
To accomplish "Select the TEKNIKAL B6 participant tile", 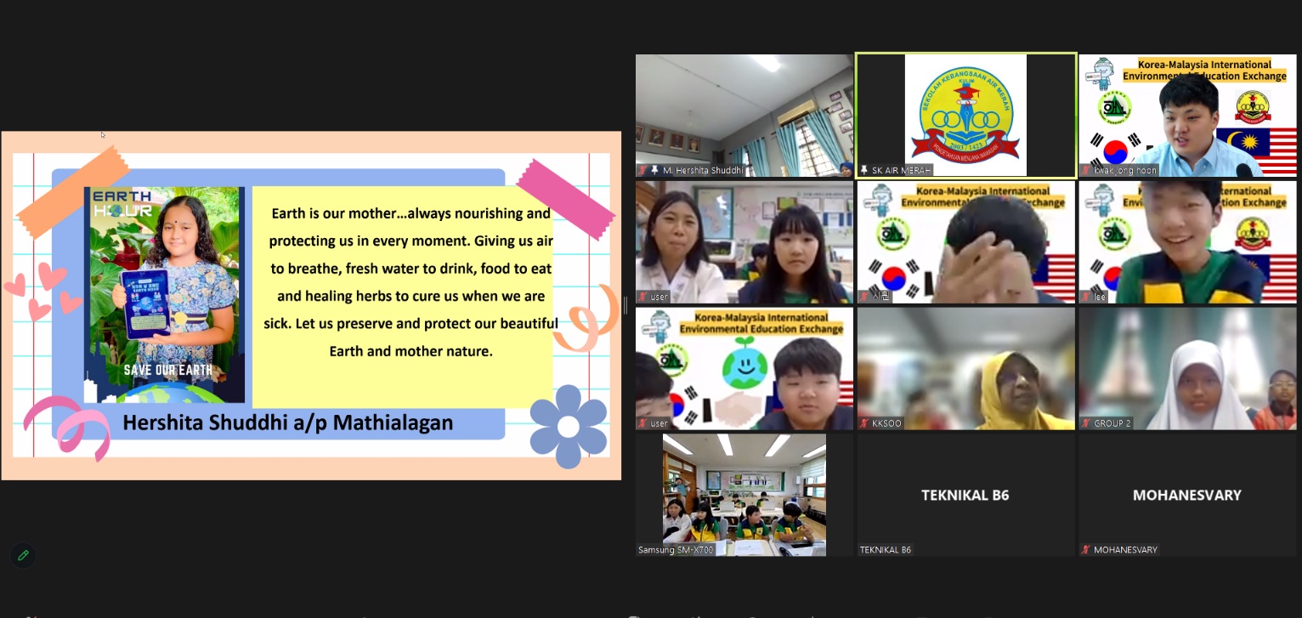I will [966, 496].
